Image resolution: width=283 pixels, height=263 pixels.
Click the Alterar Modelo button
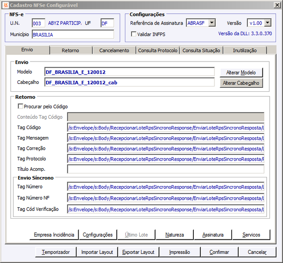point(241,72)
